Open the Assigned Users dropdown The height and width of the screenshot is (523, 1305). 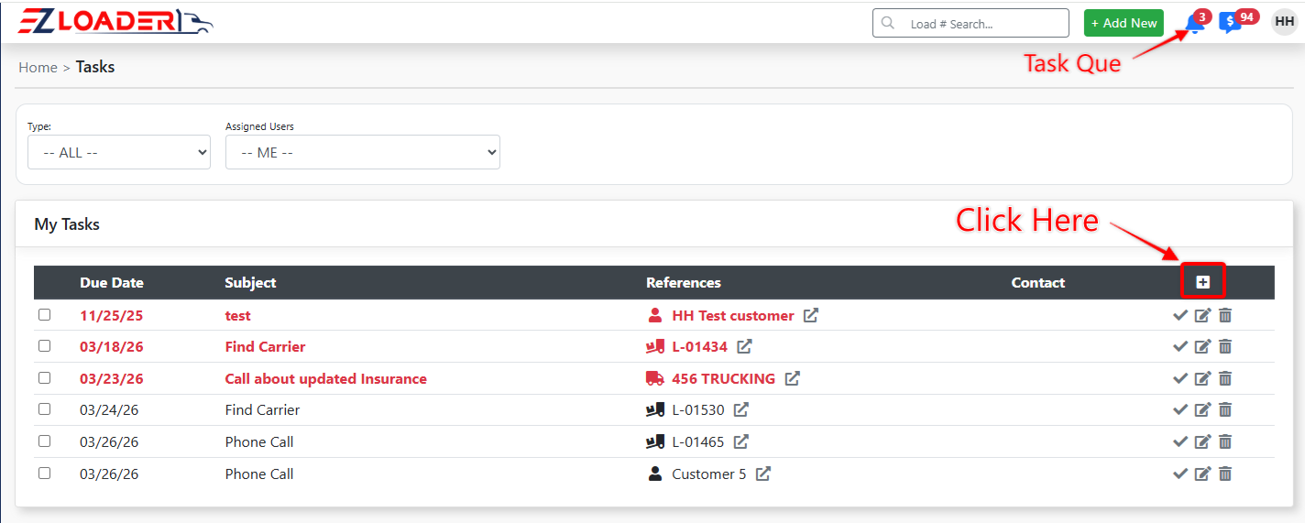tap(363, 152)
